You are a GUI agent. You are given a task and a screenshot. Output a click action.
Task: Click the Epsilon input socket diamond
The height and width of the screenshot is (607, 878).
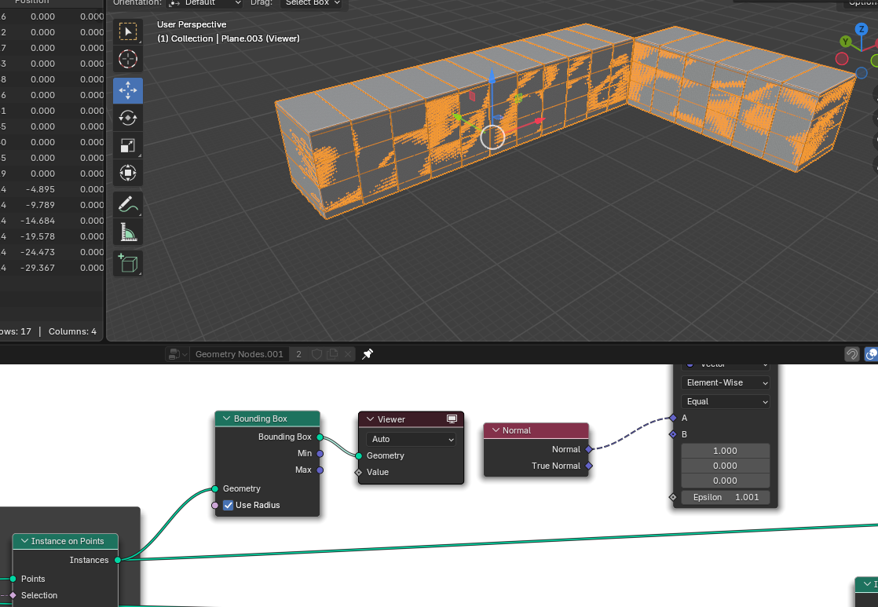(x=673, y=497)
